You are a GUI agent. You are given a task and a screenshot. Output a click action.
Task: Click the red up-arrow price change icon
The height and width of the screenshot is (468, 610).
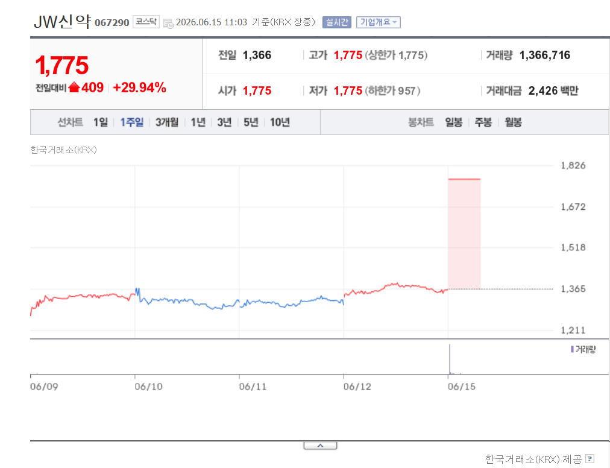click(74, 87)
